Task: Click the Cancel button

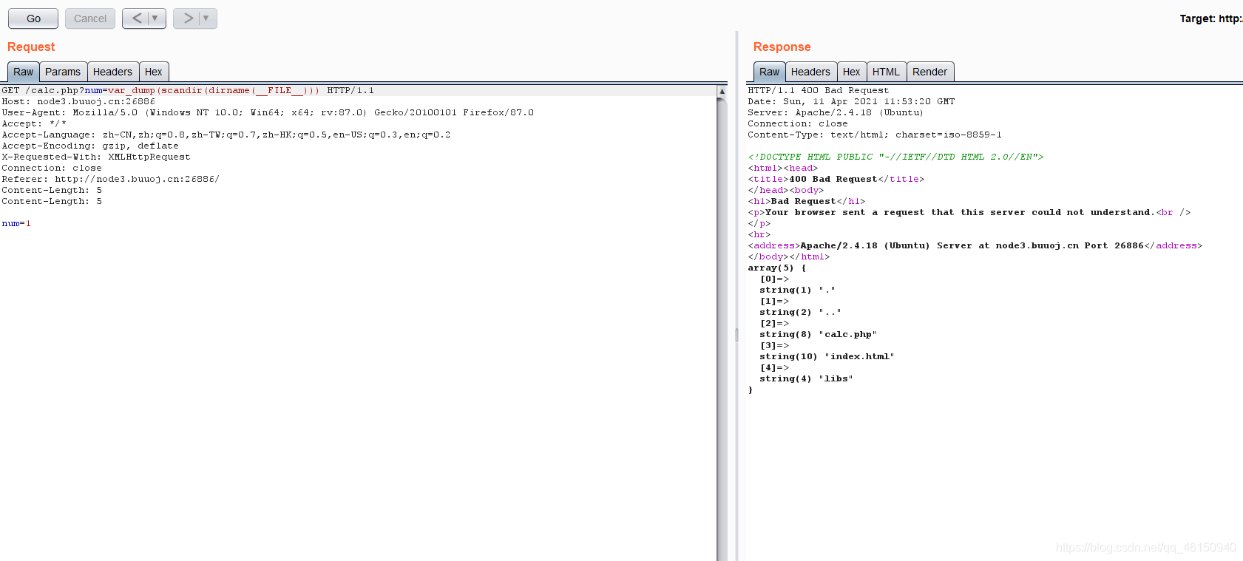Action: 90,18
